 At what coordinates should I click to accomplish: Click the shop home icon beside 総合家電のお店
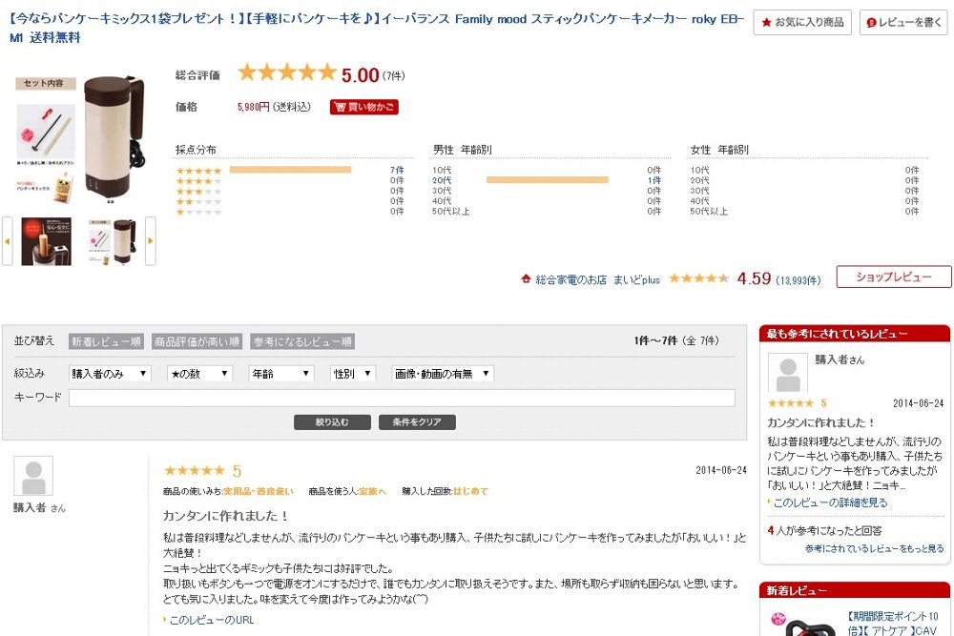526,279
